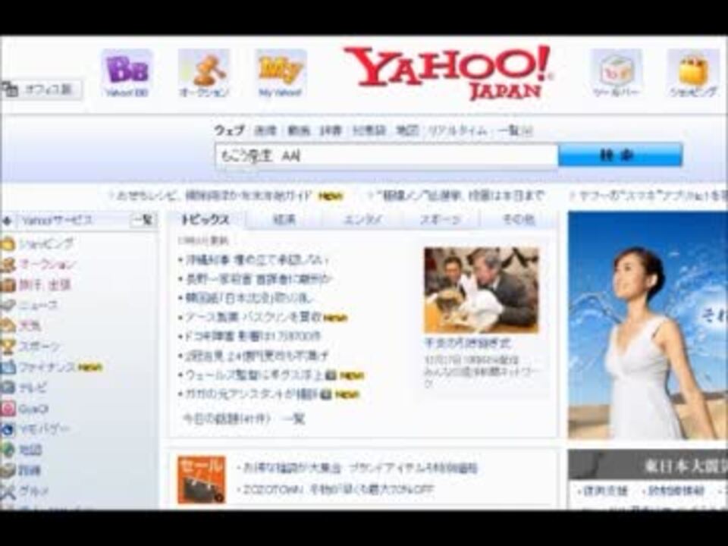
Task: Click the transit route icon in sidebar
Action: (8, 470)
